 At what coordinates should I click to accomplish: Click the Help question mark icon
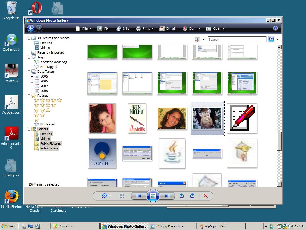pyautogui.click(x=275, y=28)
